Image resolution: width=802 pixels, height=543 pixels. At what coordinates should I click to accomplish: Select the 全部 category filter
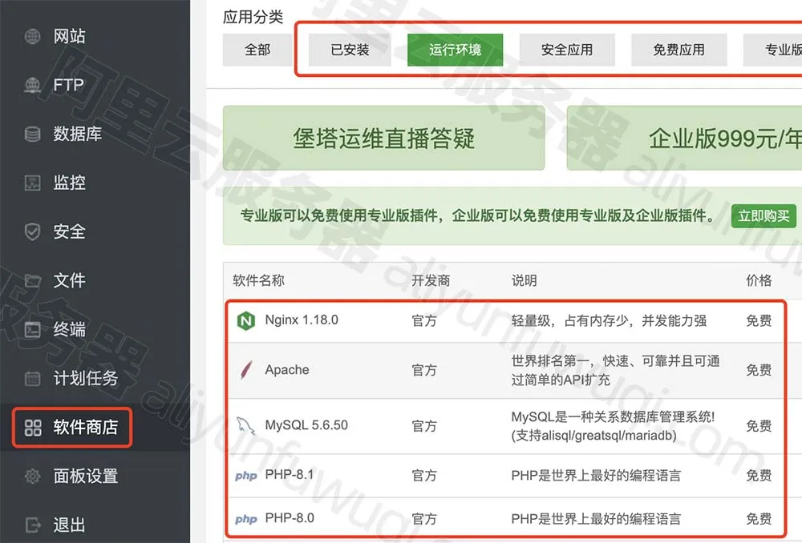[x=257, y=49]
